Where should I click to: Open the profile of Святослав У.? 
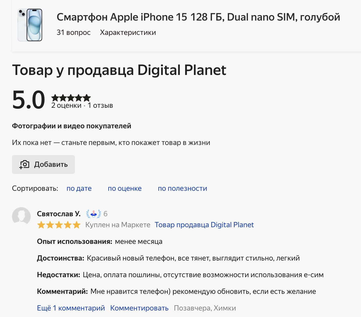pyautogui.click(x=59, y=214)
